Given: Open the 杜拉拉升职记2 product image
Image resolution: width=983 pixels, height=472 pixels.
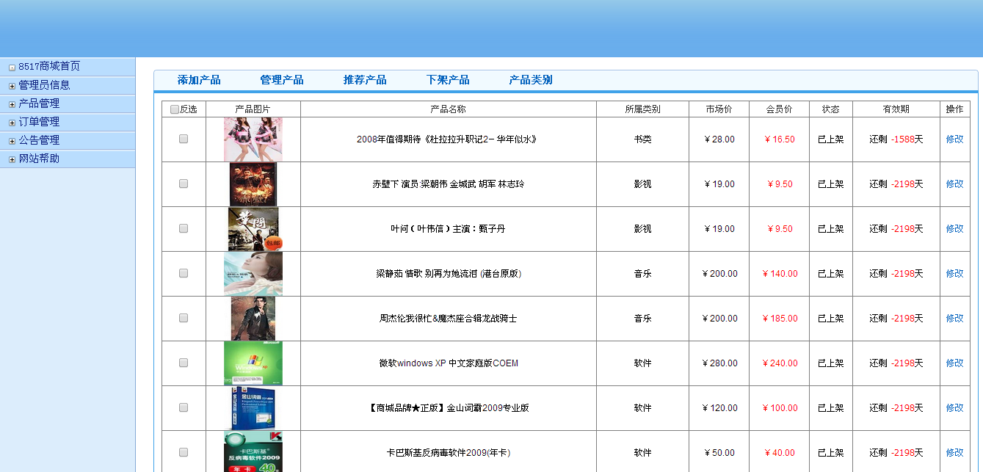Looking at the screenshot, I should (253, 139).
